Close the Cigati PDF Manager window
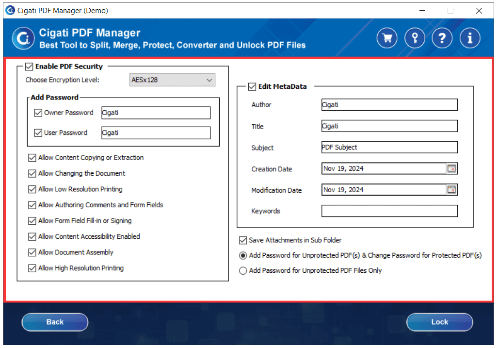The width and height of the screenshot is (498, 348). 479,11
